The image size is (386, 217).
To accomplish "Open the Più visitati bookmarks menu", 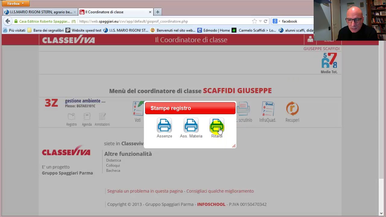I will [x=14, y=30].
